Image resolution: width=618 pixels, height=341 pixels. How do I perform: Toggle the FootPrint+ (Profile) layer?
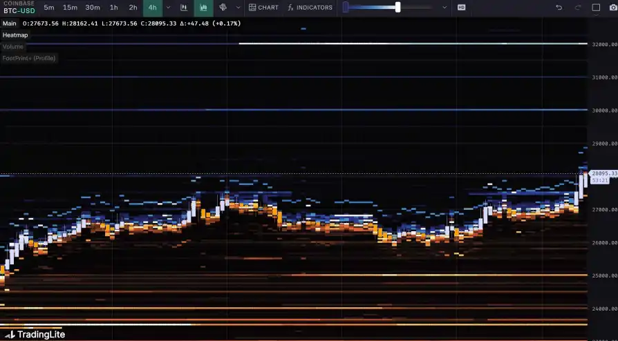pyautogui.click(x=28, y=58)
